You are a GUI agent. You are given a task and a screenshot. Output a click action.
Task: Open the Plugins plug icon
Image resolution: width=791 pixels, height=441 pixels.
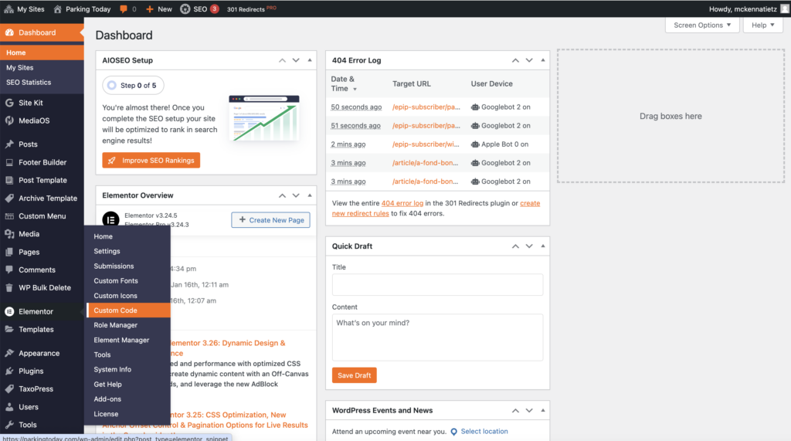9,371
